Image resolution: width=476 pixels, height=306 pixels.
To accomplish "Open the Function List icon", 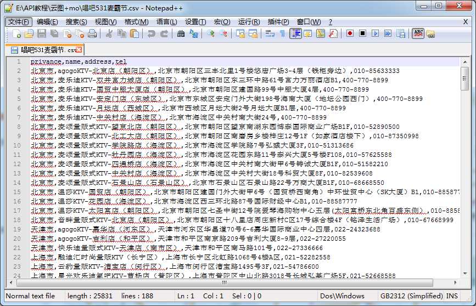I will tap(333, 33).
